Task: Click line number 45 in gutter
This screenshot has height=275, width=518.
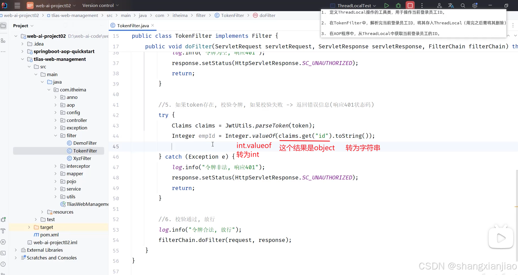Action: pyautogui.click(x=116, y=146)
